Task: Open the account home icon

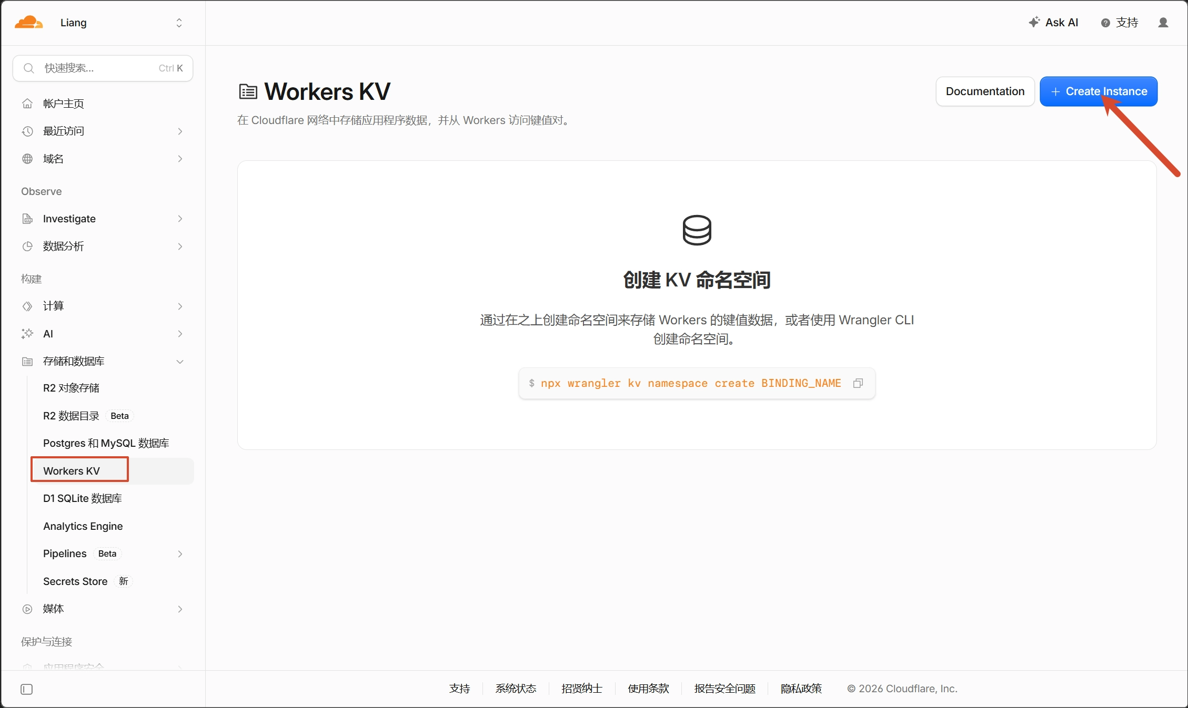Action: point(27,104)
